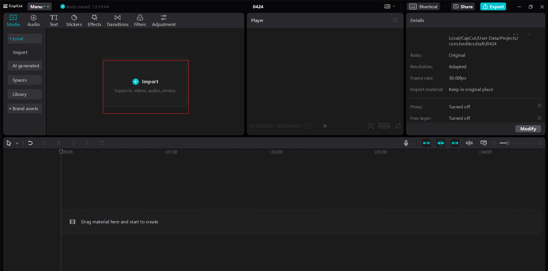Click the Details panel header
The height and width of the screenshot is (271, 548).
click(x=417, y=20)
